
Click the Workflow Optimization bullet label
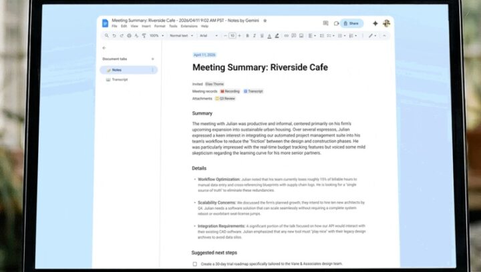tap(218, 179)
